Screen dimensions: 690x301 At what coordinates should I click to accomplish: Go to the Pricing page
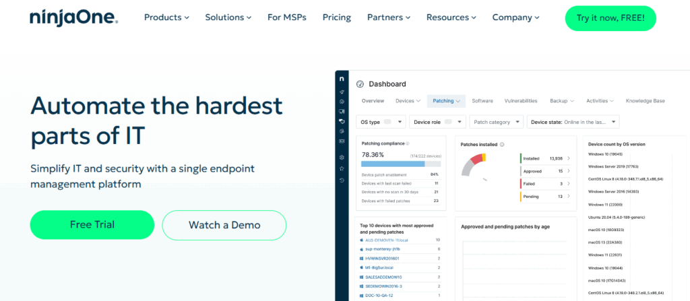point(337,18)
